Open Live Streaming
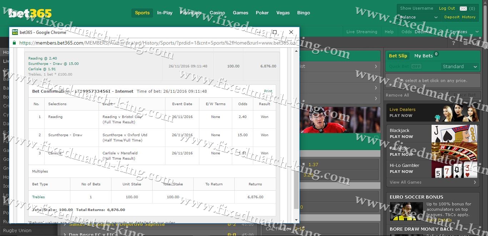 [362, 32]
